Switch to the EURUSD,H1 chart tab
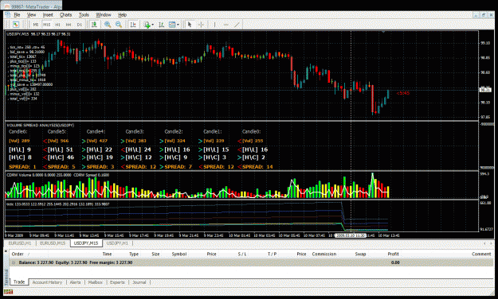This screenshot has height=299, width=498. coord(20,243)
